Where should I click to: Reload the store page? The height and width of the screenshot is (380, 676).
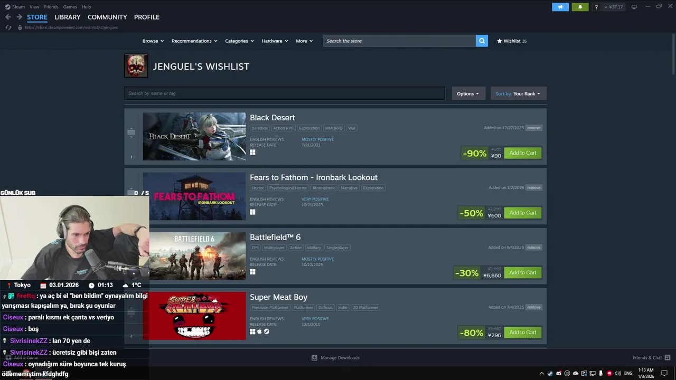coord(8,27)
